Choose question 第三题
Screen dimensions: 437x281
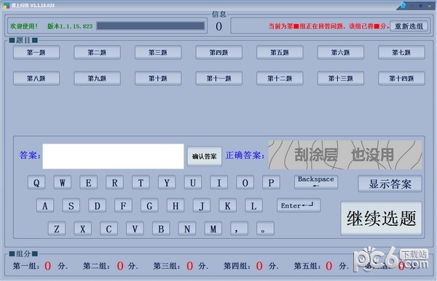tap(158, 52)
